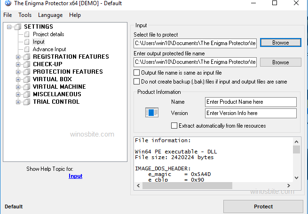The height and width of the screenshot is (214, 308).
Task: Click the CHECK-UP folder icon
Action: tap(27, 64)
